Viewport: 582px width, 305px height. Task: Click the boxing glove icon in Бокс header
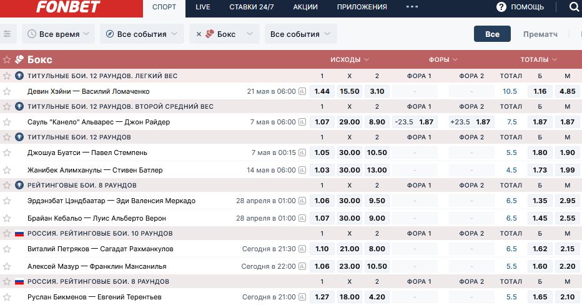pos(19,59)
